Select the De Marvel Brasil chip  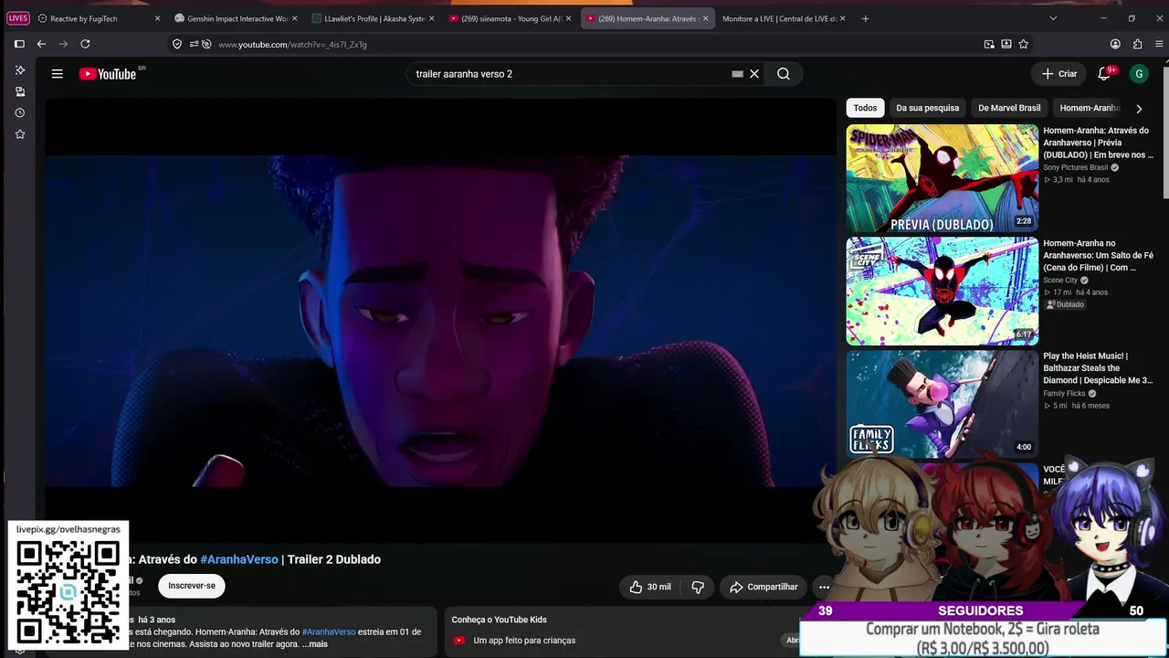(x=1009, y=108)
